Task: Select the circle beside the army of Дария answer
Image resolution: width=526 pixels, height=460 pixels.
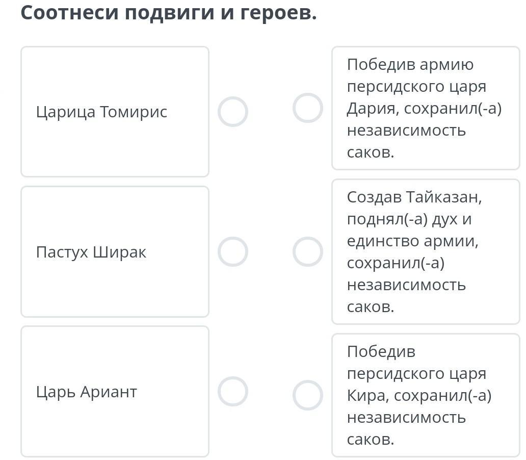Action: point(308,108)
